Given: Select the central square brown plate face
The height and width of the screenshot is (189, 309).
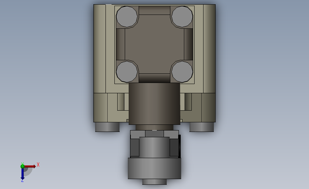Looking at the screenshot, I should point(154,44).
